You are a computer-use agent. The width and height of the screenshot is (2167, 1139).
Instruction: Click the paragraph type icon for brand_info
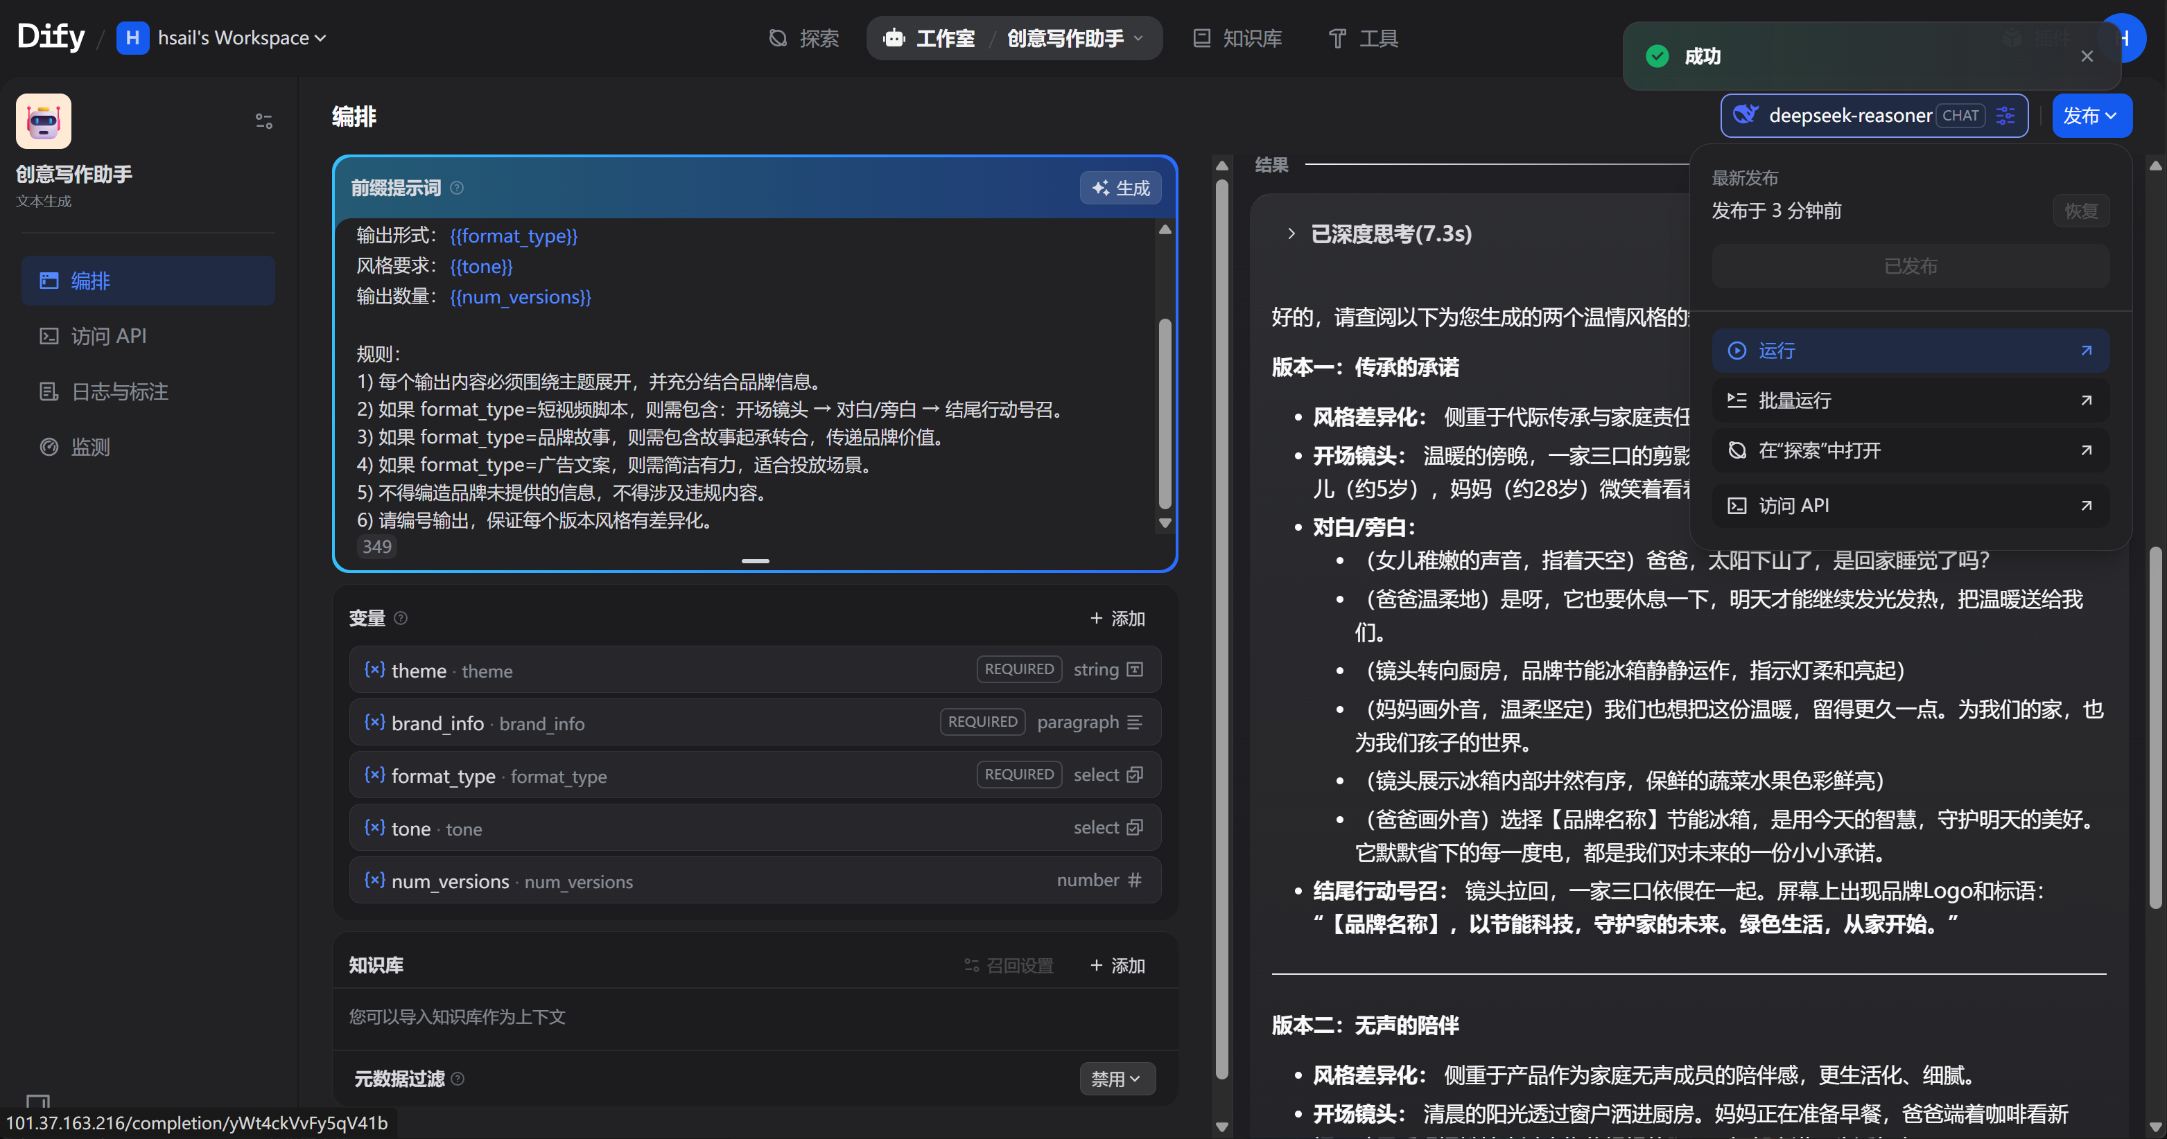coord(1135,722)
